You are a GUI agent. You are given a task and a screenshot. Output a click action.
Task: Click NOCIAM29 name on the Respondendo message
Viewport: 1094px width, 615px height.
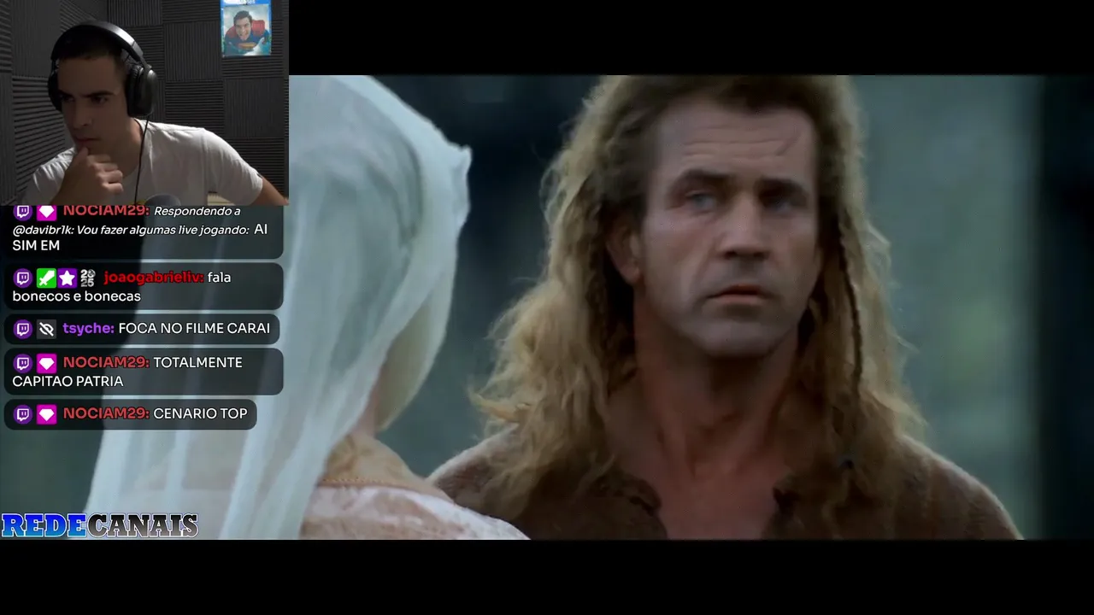coord(106,210)
